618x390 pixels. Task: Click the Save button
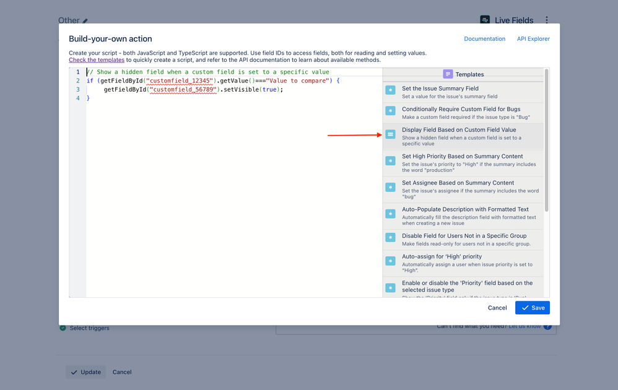click(x=532, y=308)
